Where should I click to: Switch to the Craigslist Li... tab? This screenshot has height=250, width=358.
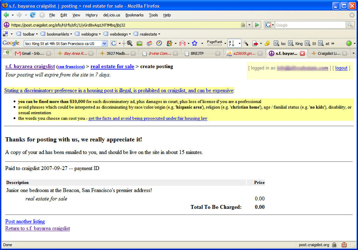[x=329, y=53]
